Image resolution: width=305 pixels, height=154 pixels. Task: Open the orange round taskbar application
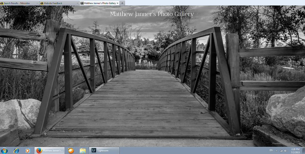click(71, 150)
